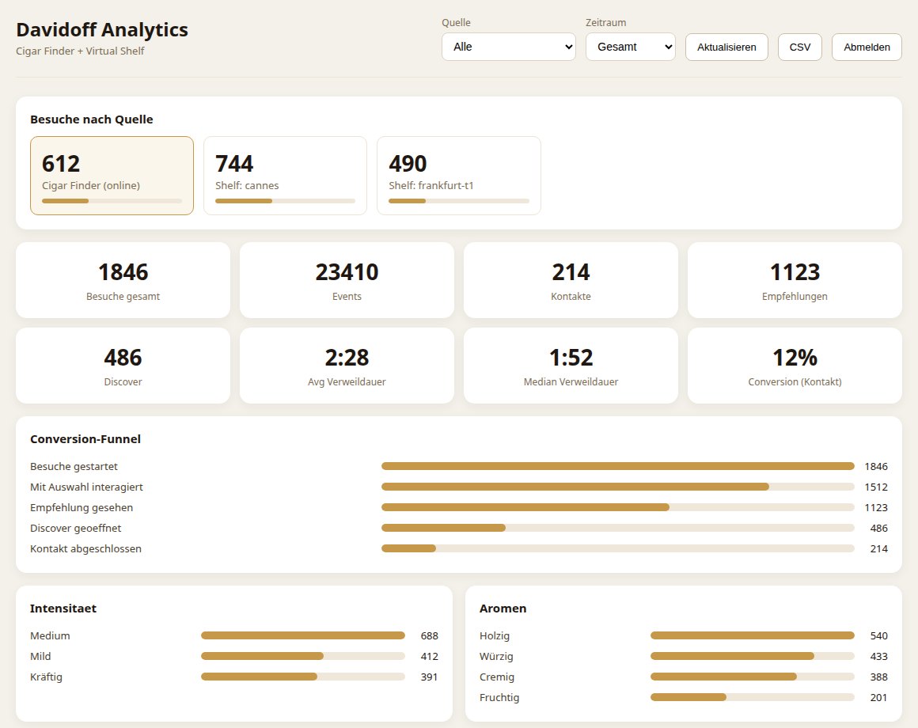
Task: Click the Intensitaet heading
Action: tap(63, 609)
